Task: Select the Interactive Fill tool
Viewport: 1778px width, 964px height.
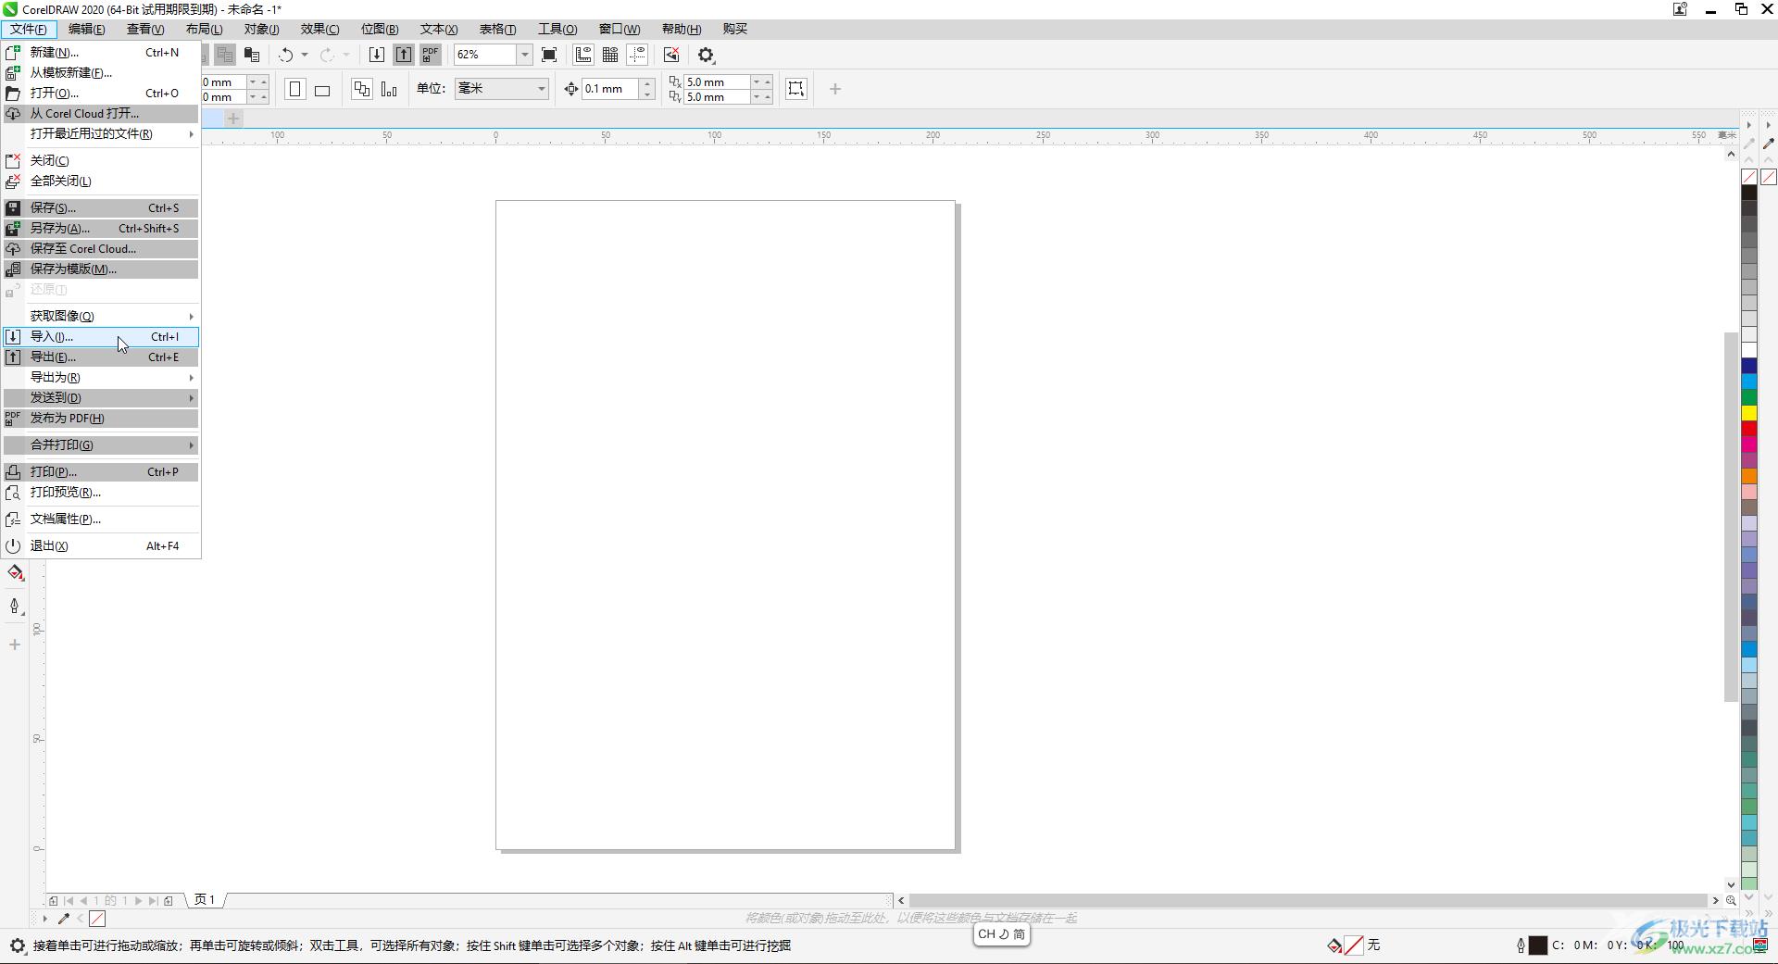Action: [x=15, y=573]
